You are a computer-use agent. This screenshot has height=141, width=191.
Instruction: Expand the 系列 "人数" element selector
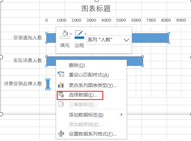click(108, 40)
